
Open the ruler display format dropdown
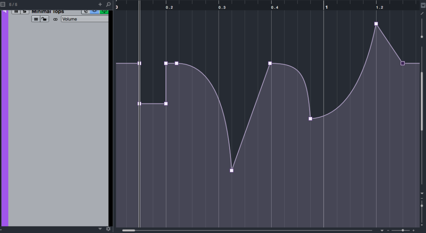coord(423,5)
